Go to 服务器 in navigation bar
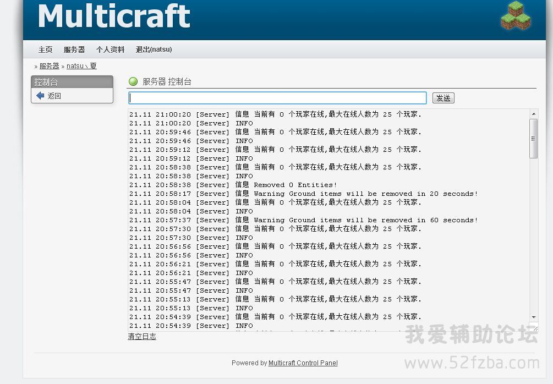Viewport: 553px width, 384px height. (74, 50)
